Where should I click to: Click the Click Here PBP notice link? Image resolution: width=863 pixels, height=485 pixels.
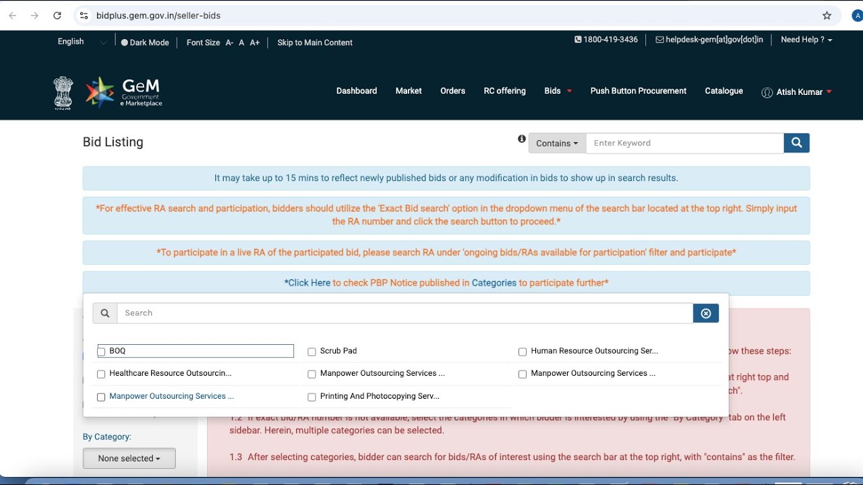pos(309,283)
